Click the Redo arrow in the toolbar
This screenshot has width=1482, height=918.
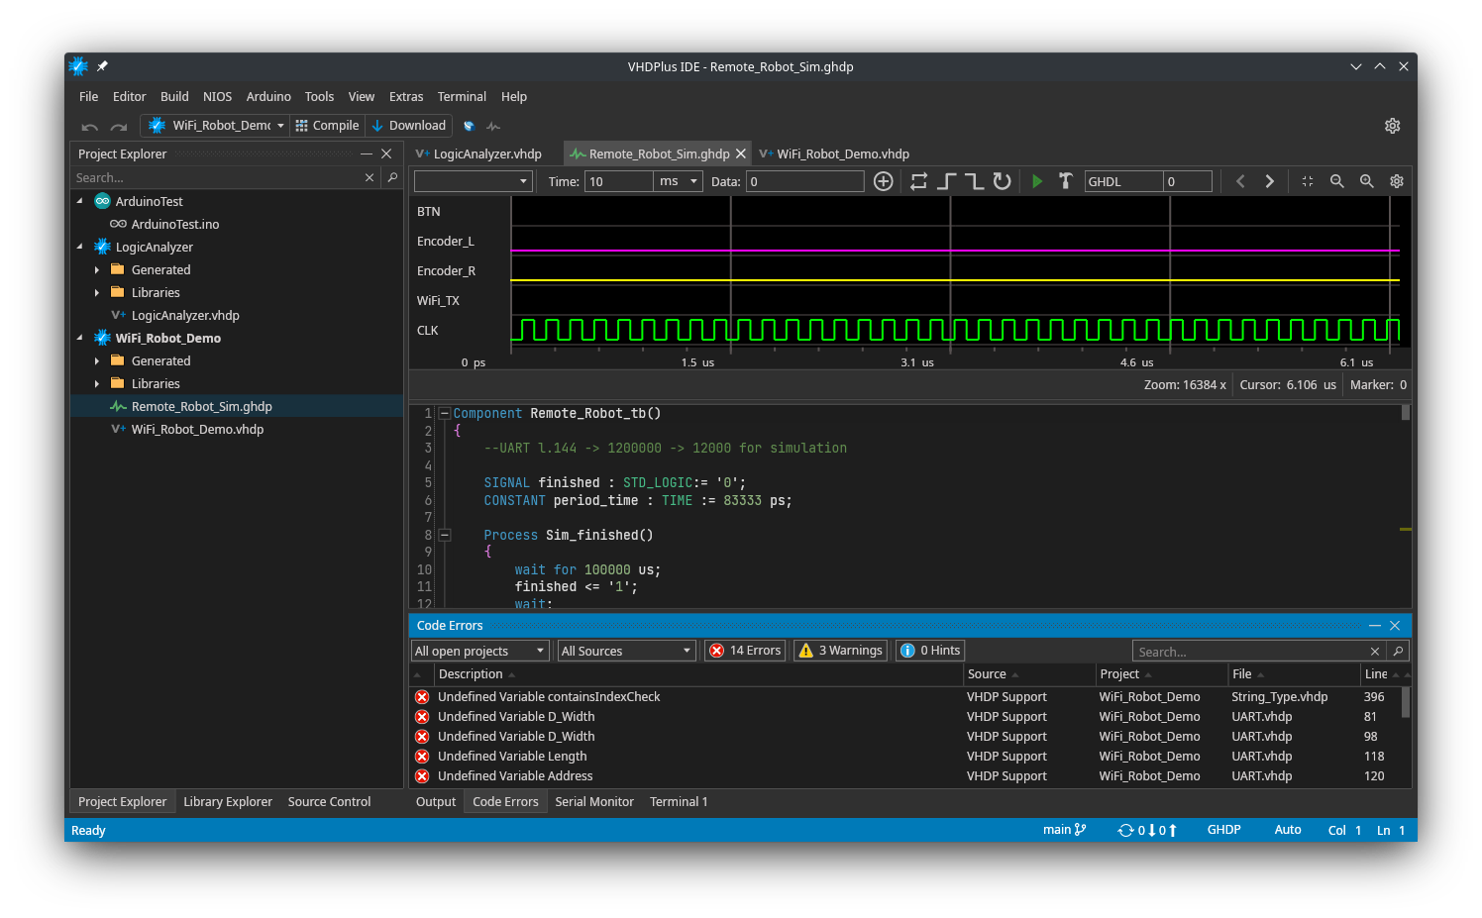(119, 127)
